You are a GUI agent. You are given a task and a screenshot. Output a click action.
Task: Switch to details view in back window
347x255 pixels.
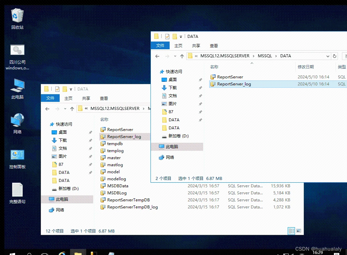(x=291, y=231)
